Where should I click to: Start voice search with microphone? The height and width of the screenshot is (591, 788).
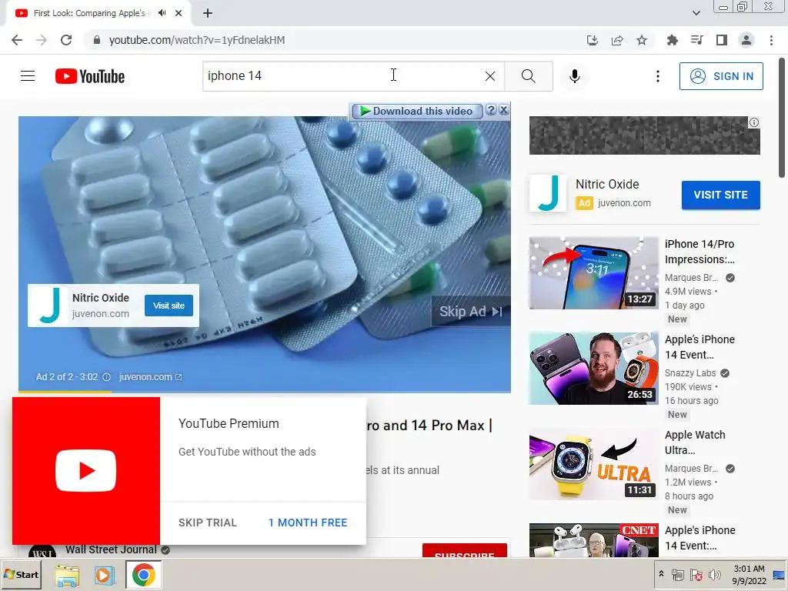575,76
